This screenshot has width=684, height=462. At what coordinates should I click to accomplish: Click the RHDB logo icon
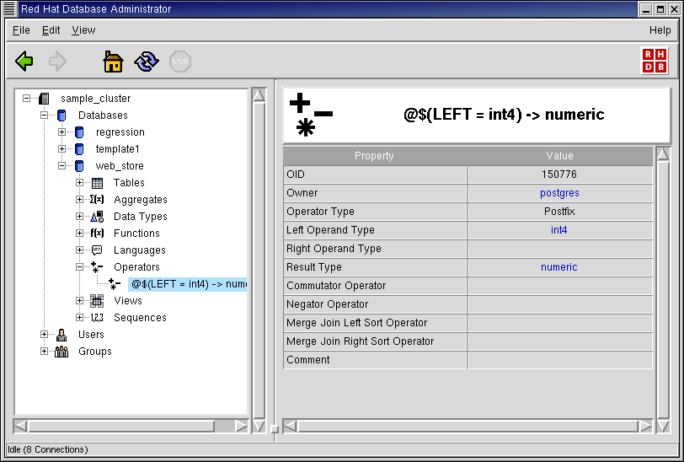[655, 61]
